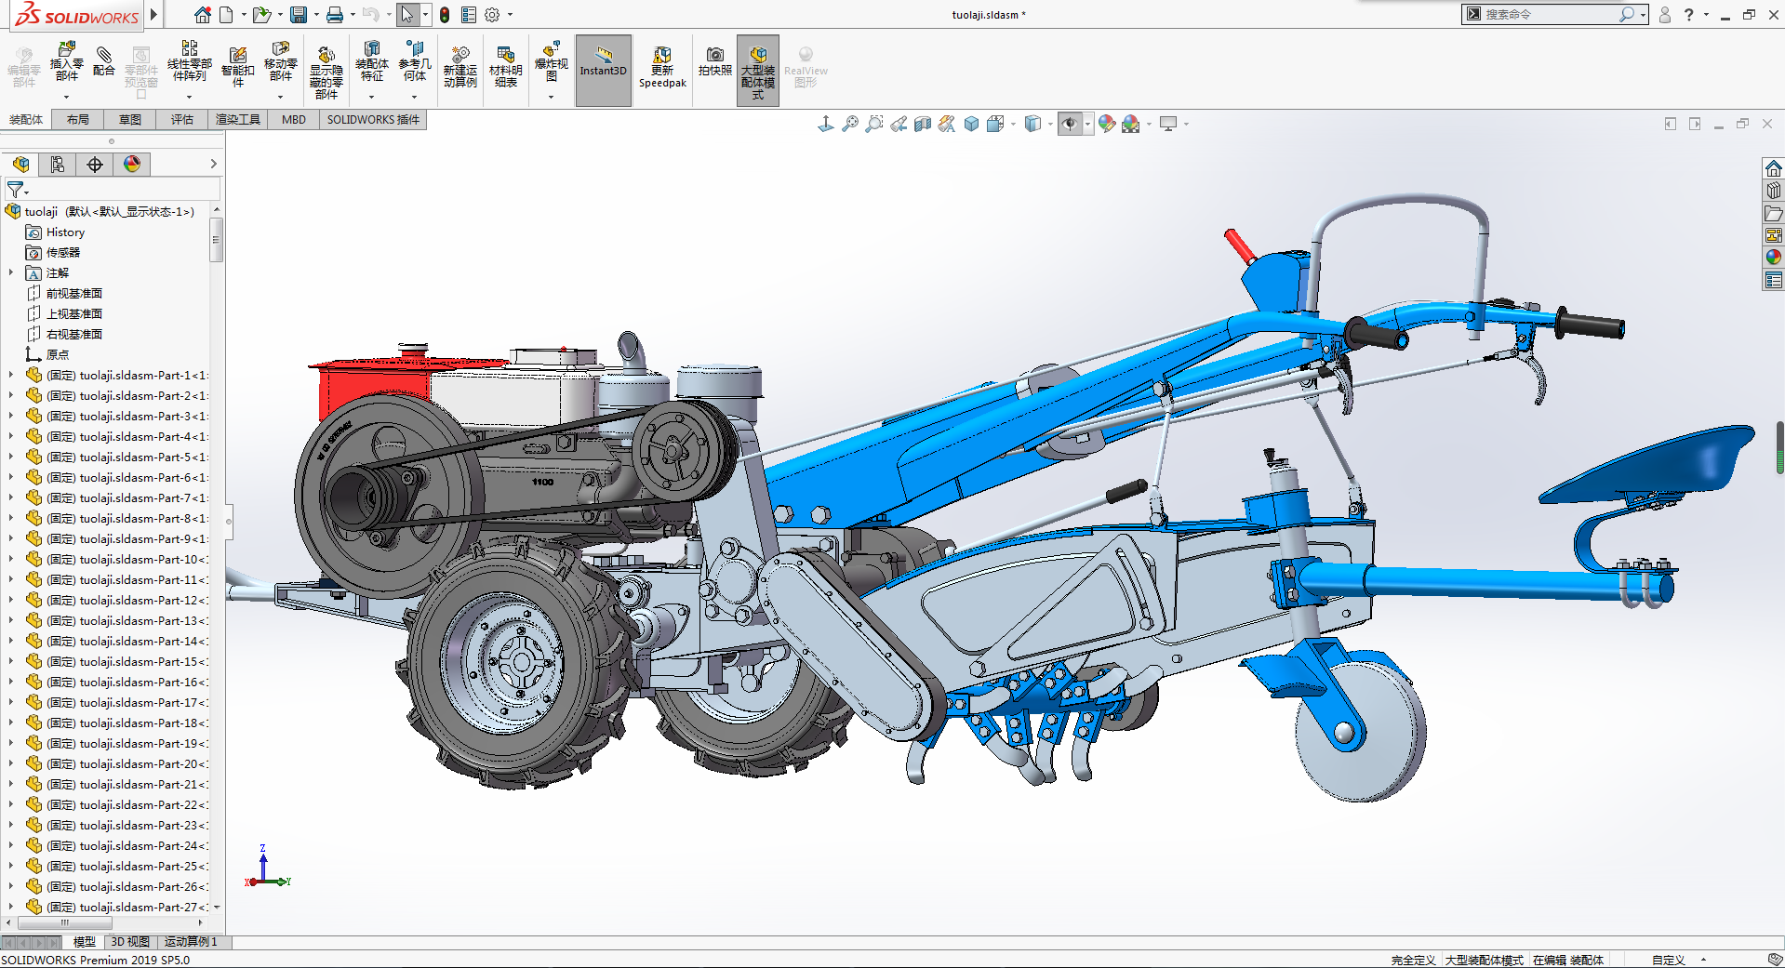The image size is (1785, 968).
Task: Click the section view icon in view toolbar
Action: [923, 124]
